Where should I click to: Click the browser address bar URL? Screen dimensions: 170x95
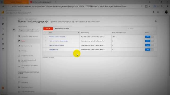70,6
